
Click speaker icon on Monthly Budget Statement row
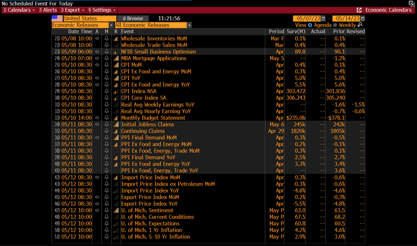97,118
